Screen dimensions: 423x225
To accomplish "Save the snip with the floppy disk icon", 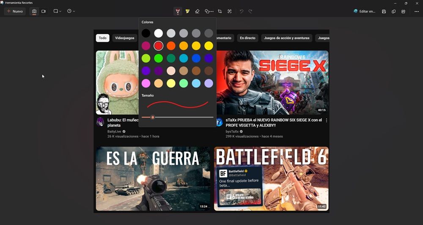I will tap(384, 11).
